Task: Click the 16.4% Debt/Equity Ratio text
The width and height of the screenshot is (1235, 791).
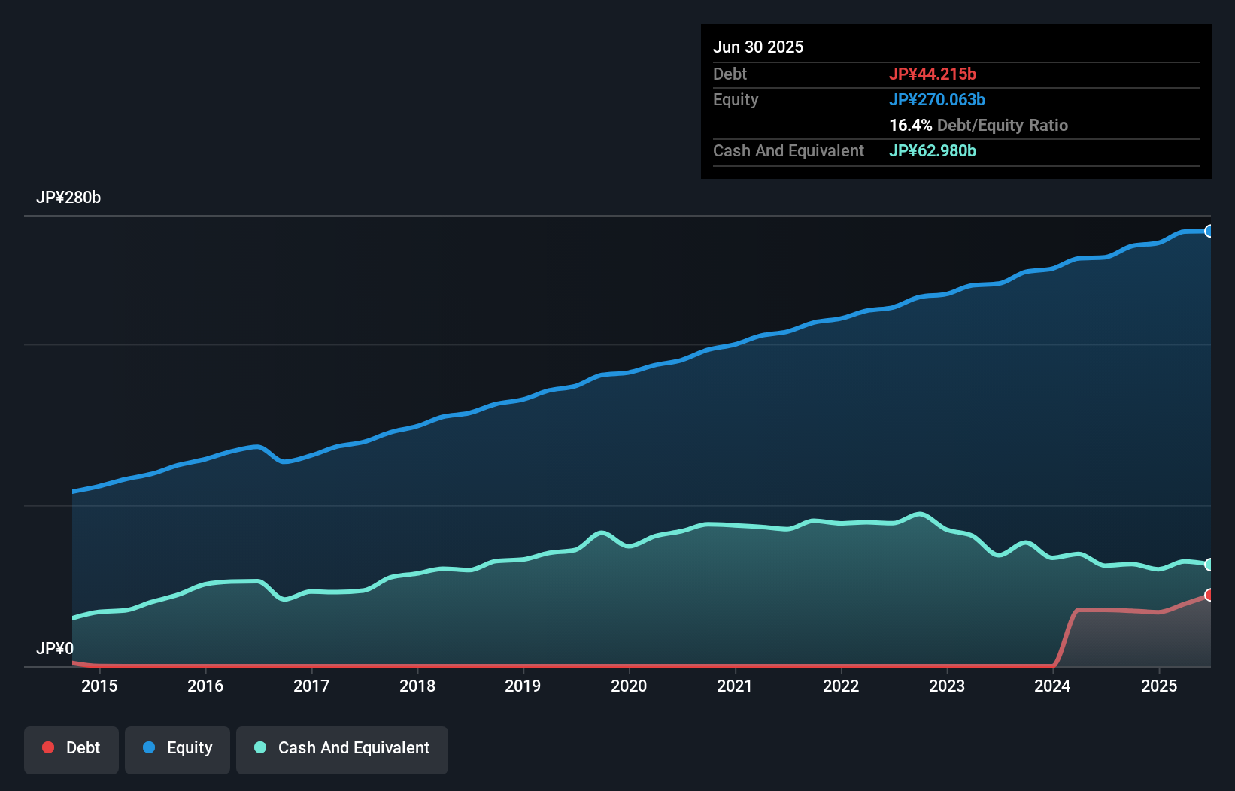Action: (979, 125)
